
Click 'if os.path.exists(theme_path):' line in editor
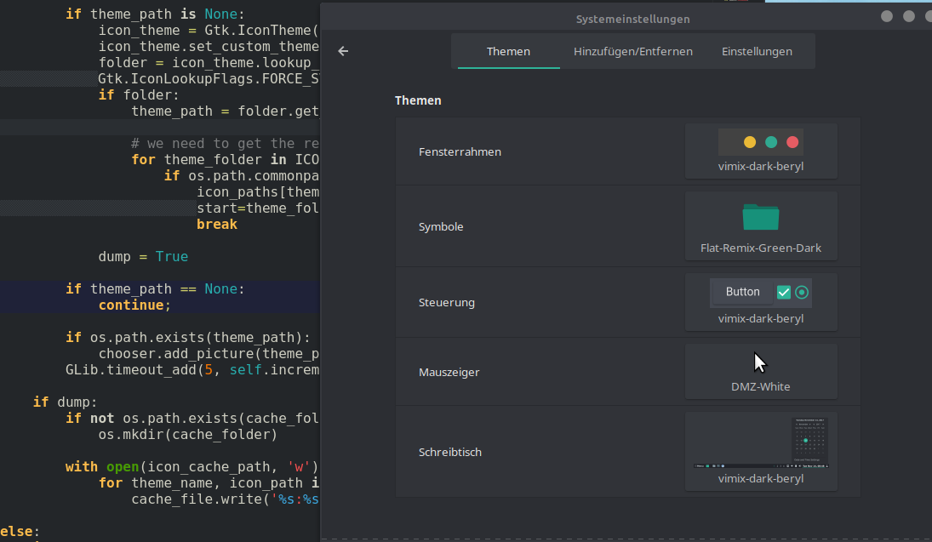click(188, 338)
